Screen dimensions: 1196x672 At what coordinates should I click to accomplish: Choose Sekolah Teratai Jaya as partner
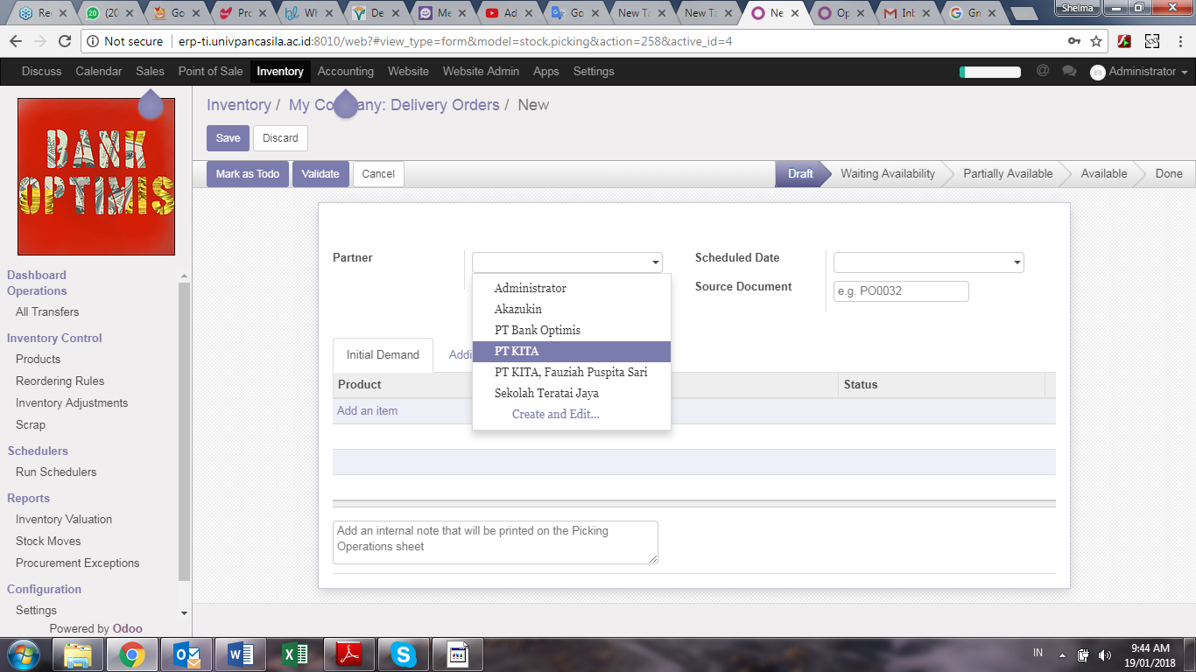[546, 393]
